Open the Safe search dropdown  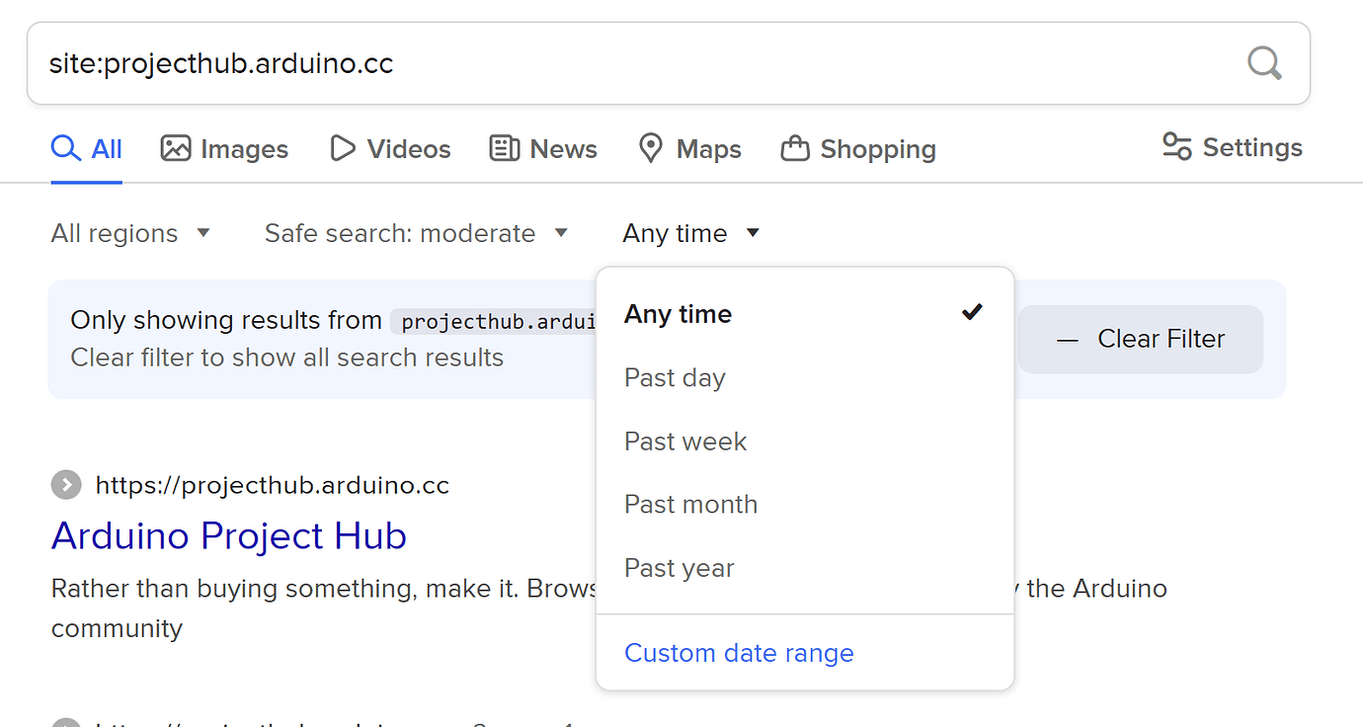pos(417,233)
